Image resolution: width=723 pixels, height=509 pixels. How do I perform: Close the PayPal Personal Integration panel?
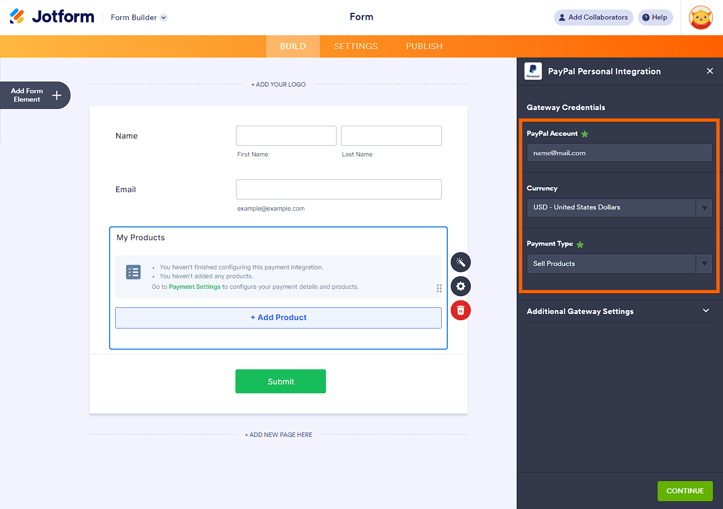[x=710, y=71]
